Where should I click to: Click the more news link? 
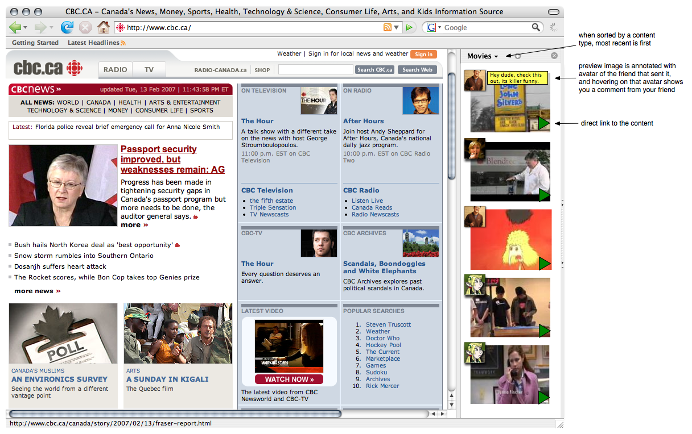point(37,291)
